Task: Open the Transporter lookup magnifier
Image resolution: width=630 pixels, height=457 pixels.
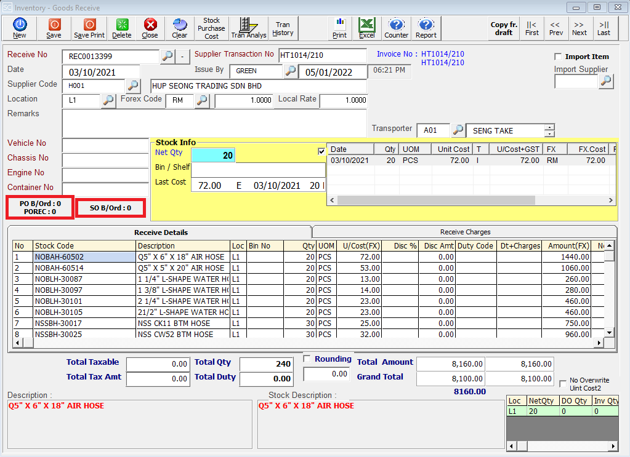Action: point(458,130)
